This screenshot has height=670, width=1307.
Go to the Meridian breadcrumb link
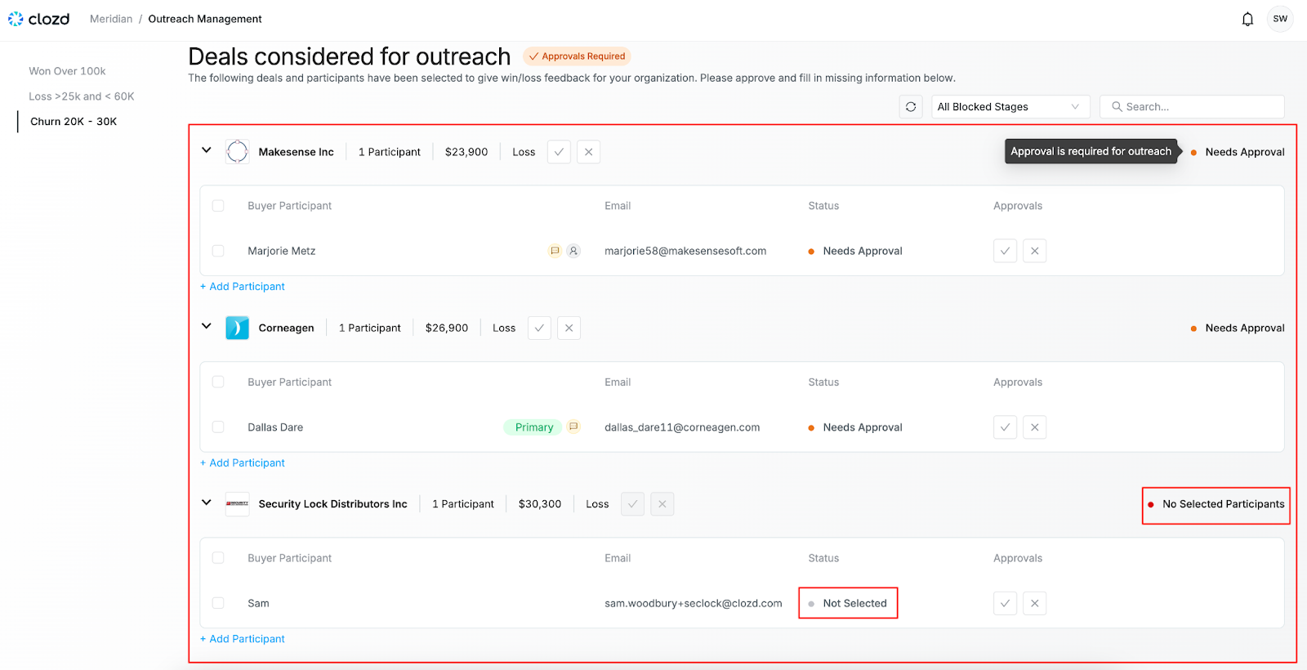coord(111,19)
